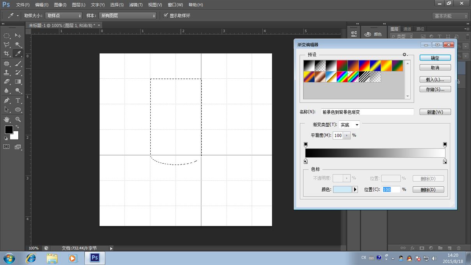Viewport: 471px width, 265px height.
Task: Select the Horizontal Type tool
Action: coord(18,101)
